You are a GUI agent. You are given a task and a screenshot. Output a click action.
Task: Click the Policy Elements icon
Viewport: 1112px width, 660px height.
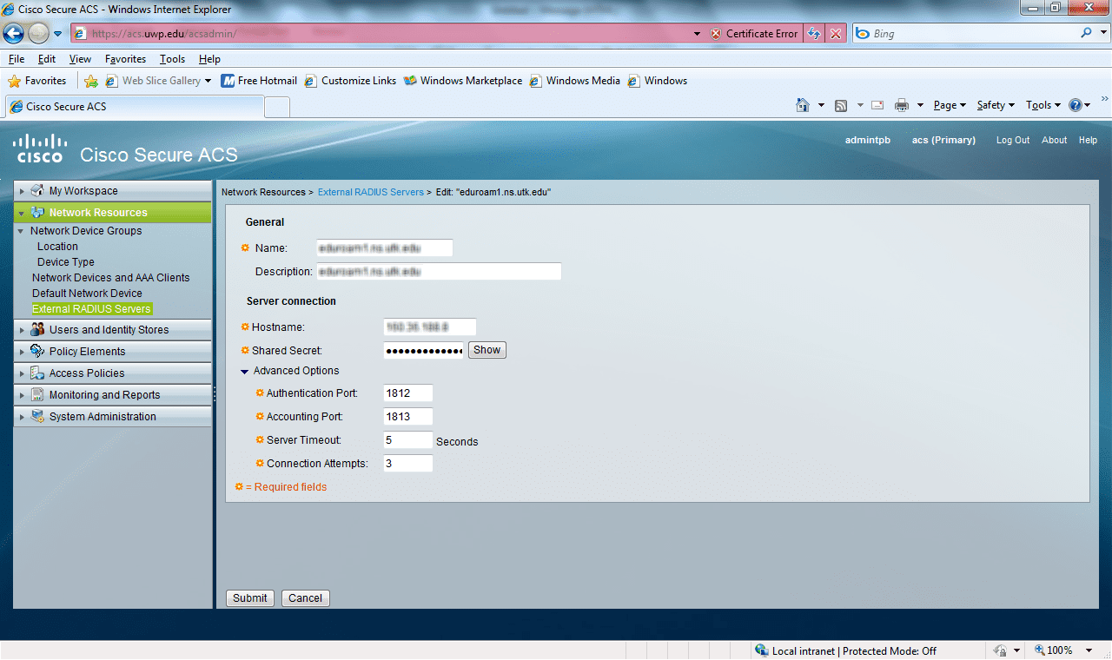click(x=37, y=352)
